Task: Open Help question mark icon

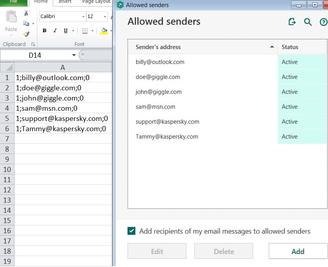Action: tap(324, 22)
